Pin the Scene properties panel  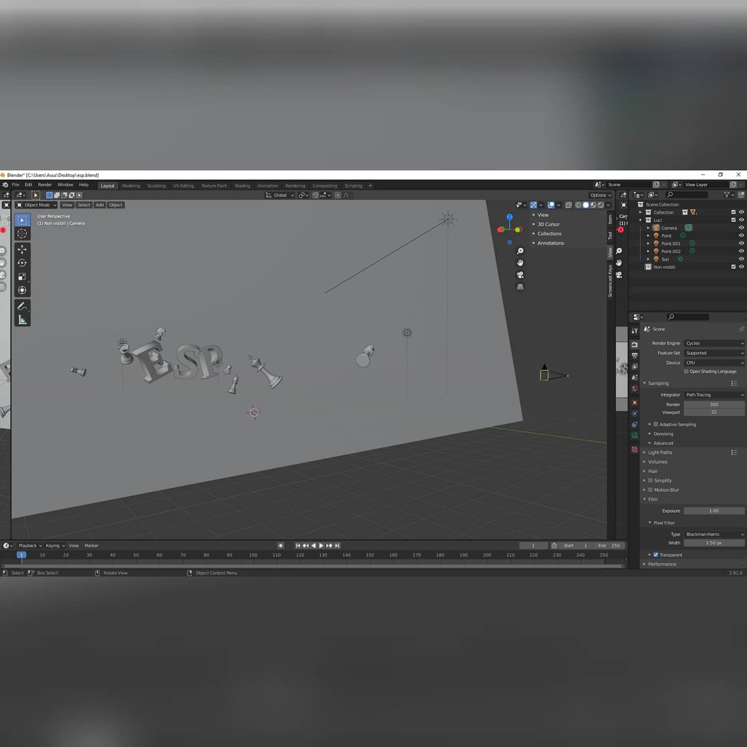click(741, 329)
